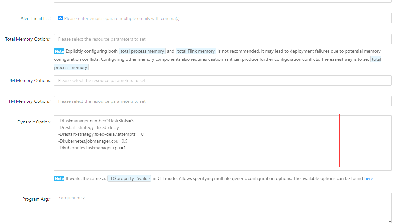Click the 'Dynamic Option' field label

pos(34,122)
